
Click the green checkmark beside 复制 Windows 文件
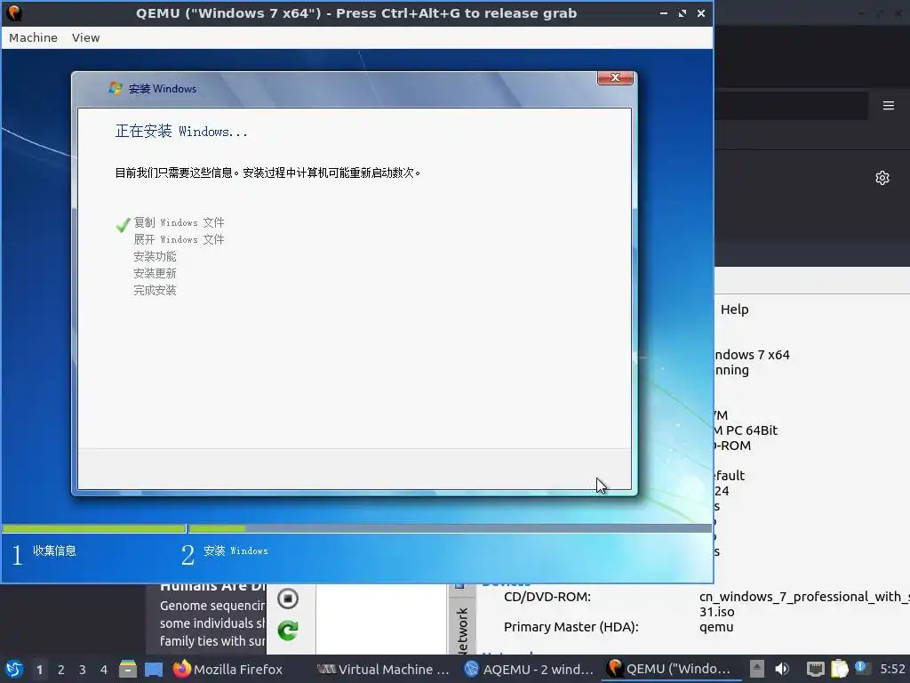pos(123,224)
